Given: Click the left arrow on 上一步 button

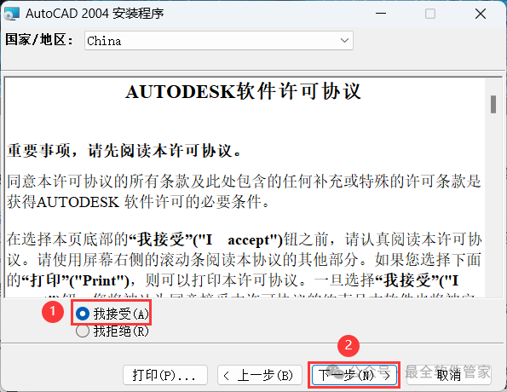Looking at the screenshot, I should 227,376.
